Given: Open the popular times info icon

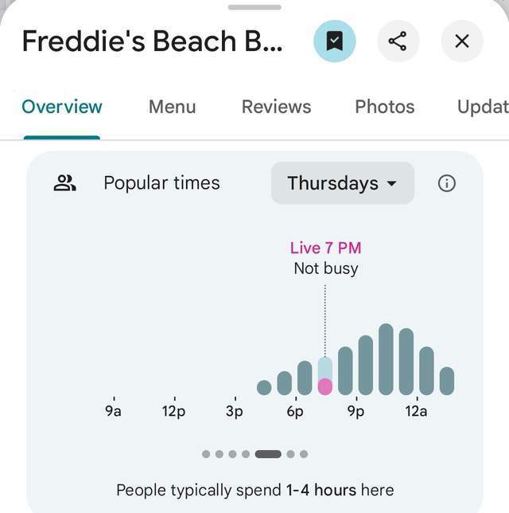Looking at the screenshot, I should click(x=447, y=183).
